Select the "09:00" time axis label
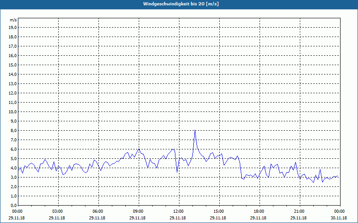This screenshot has width=358, height=223. click(138, 211)
